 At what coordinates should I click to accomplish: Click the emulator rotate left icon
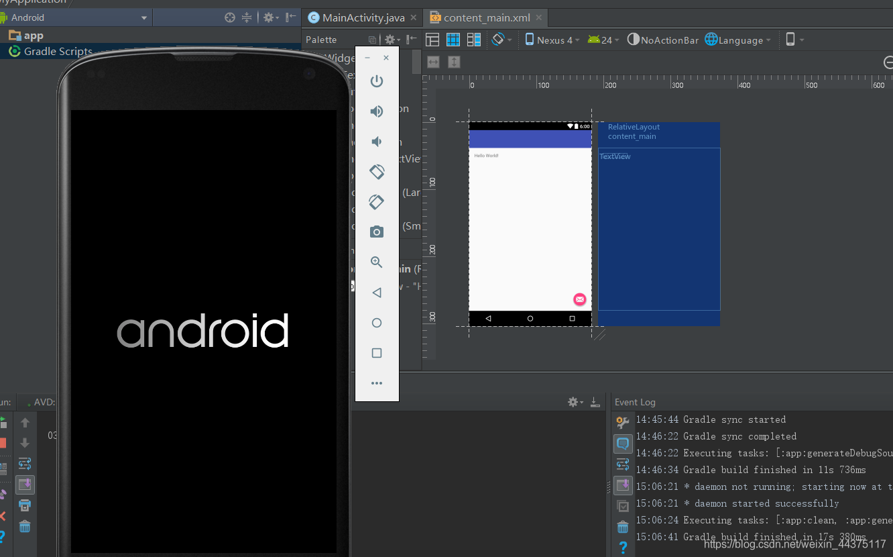click(377, 172)
